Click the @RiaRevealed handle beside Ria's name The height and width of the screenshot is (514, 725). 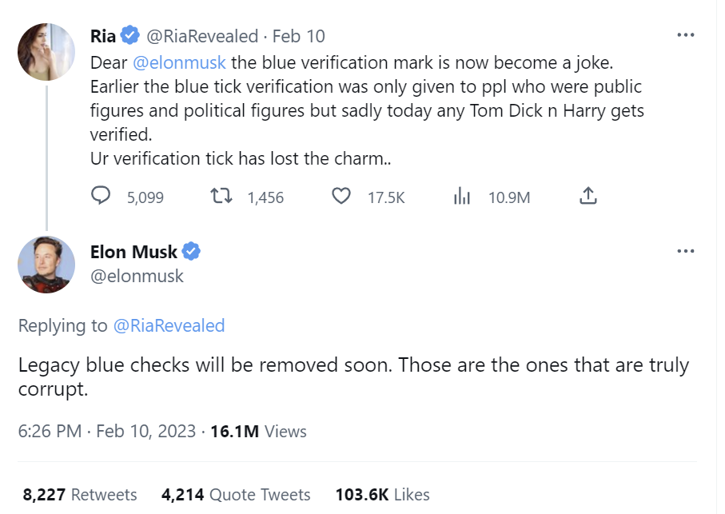click(203, 36)
